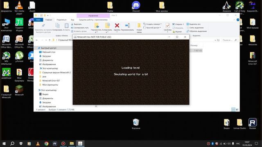This screenshot has height=147, width=262.
Task: Click the Copy to (Копировать в) ribbon icon
Action: point(107,25)
